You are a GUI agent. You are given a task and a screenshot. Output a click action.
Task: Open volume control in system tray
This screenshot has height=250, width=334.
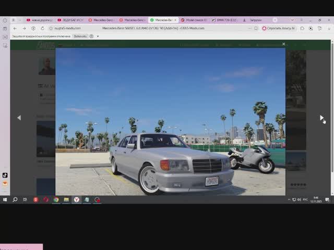[x=299, y=199]
